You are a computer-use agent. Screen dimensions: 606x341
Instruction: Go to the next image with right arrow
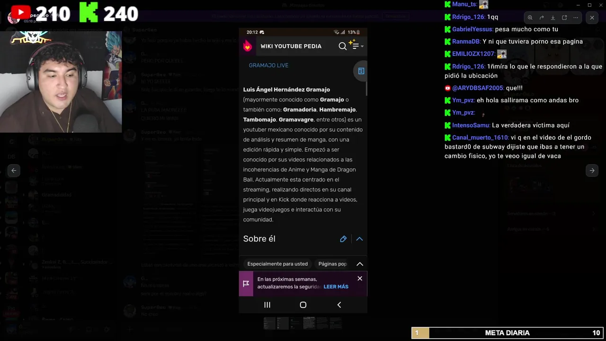(x=592, y=170)
